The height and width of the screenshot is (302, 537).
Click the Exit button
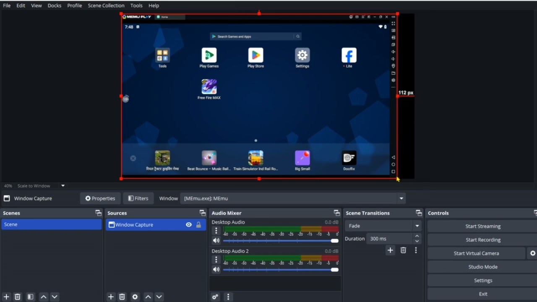pyautogui.click(x=482, y=294)
